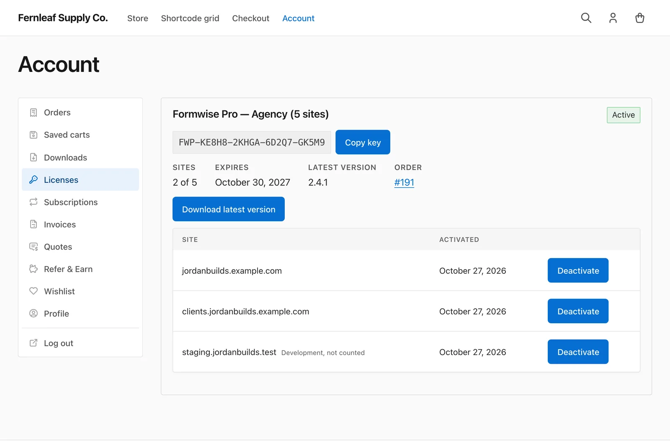Open Subscriptions in the sidebar

coord(80,202)
